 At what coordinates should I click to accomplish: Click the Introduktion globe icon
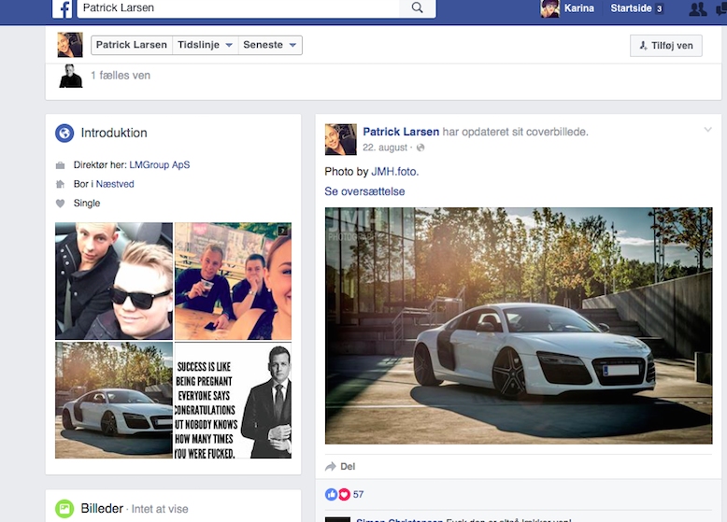(x=64, y=133)
